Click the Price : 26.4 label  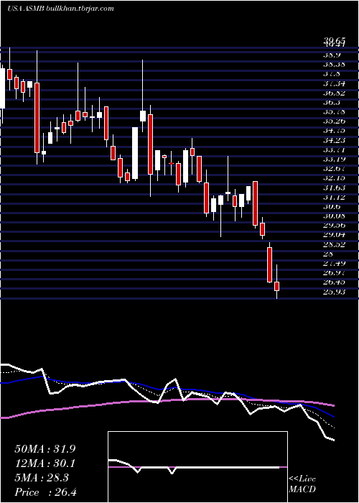[x=45, y=492]
